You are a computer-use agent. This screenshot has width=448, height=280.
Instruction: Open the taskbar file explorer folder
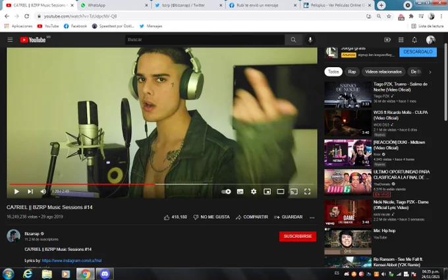click(x=47, y=274)
